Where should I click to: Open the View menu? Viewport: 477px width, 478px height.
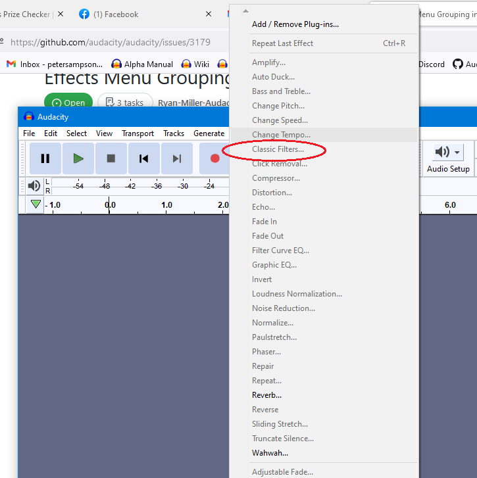pos(105,133)
